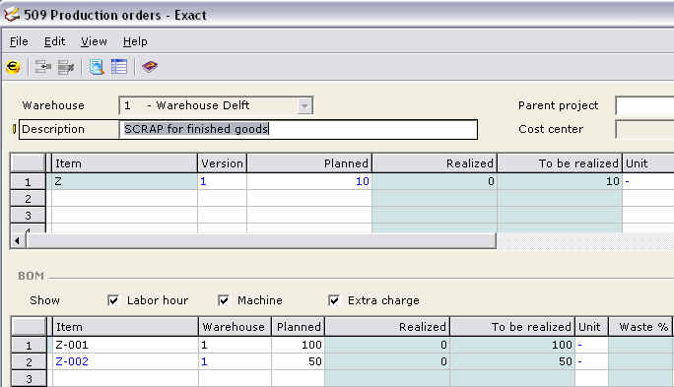Screen dimensions: 674x387
Task: Click the upper grid select-all corner cell
Action: pos(28,163)
